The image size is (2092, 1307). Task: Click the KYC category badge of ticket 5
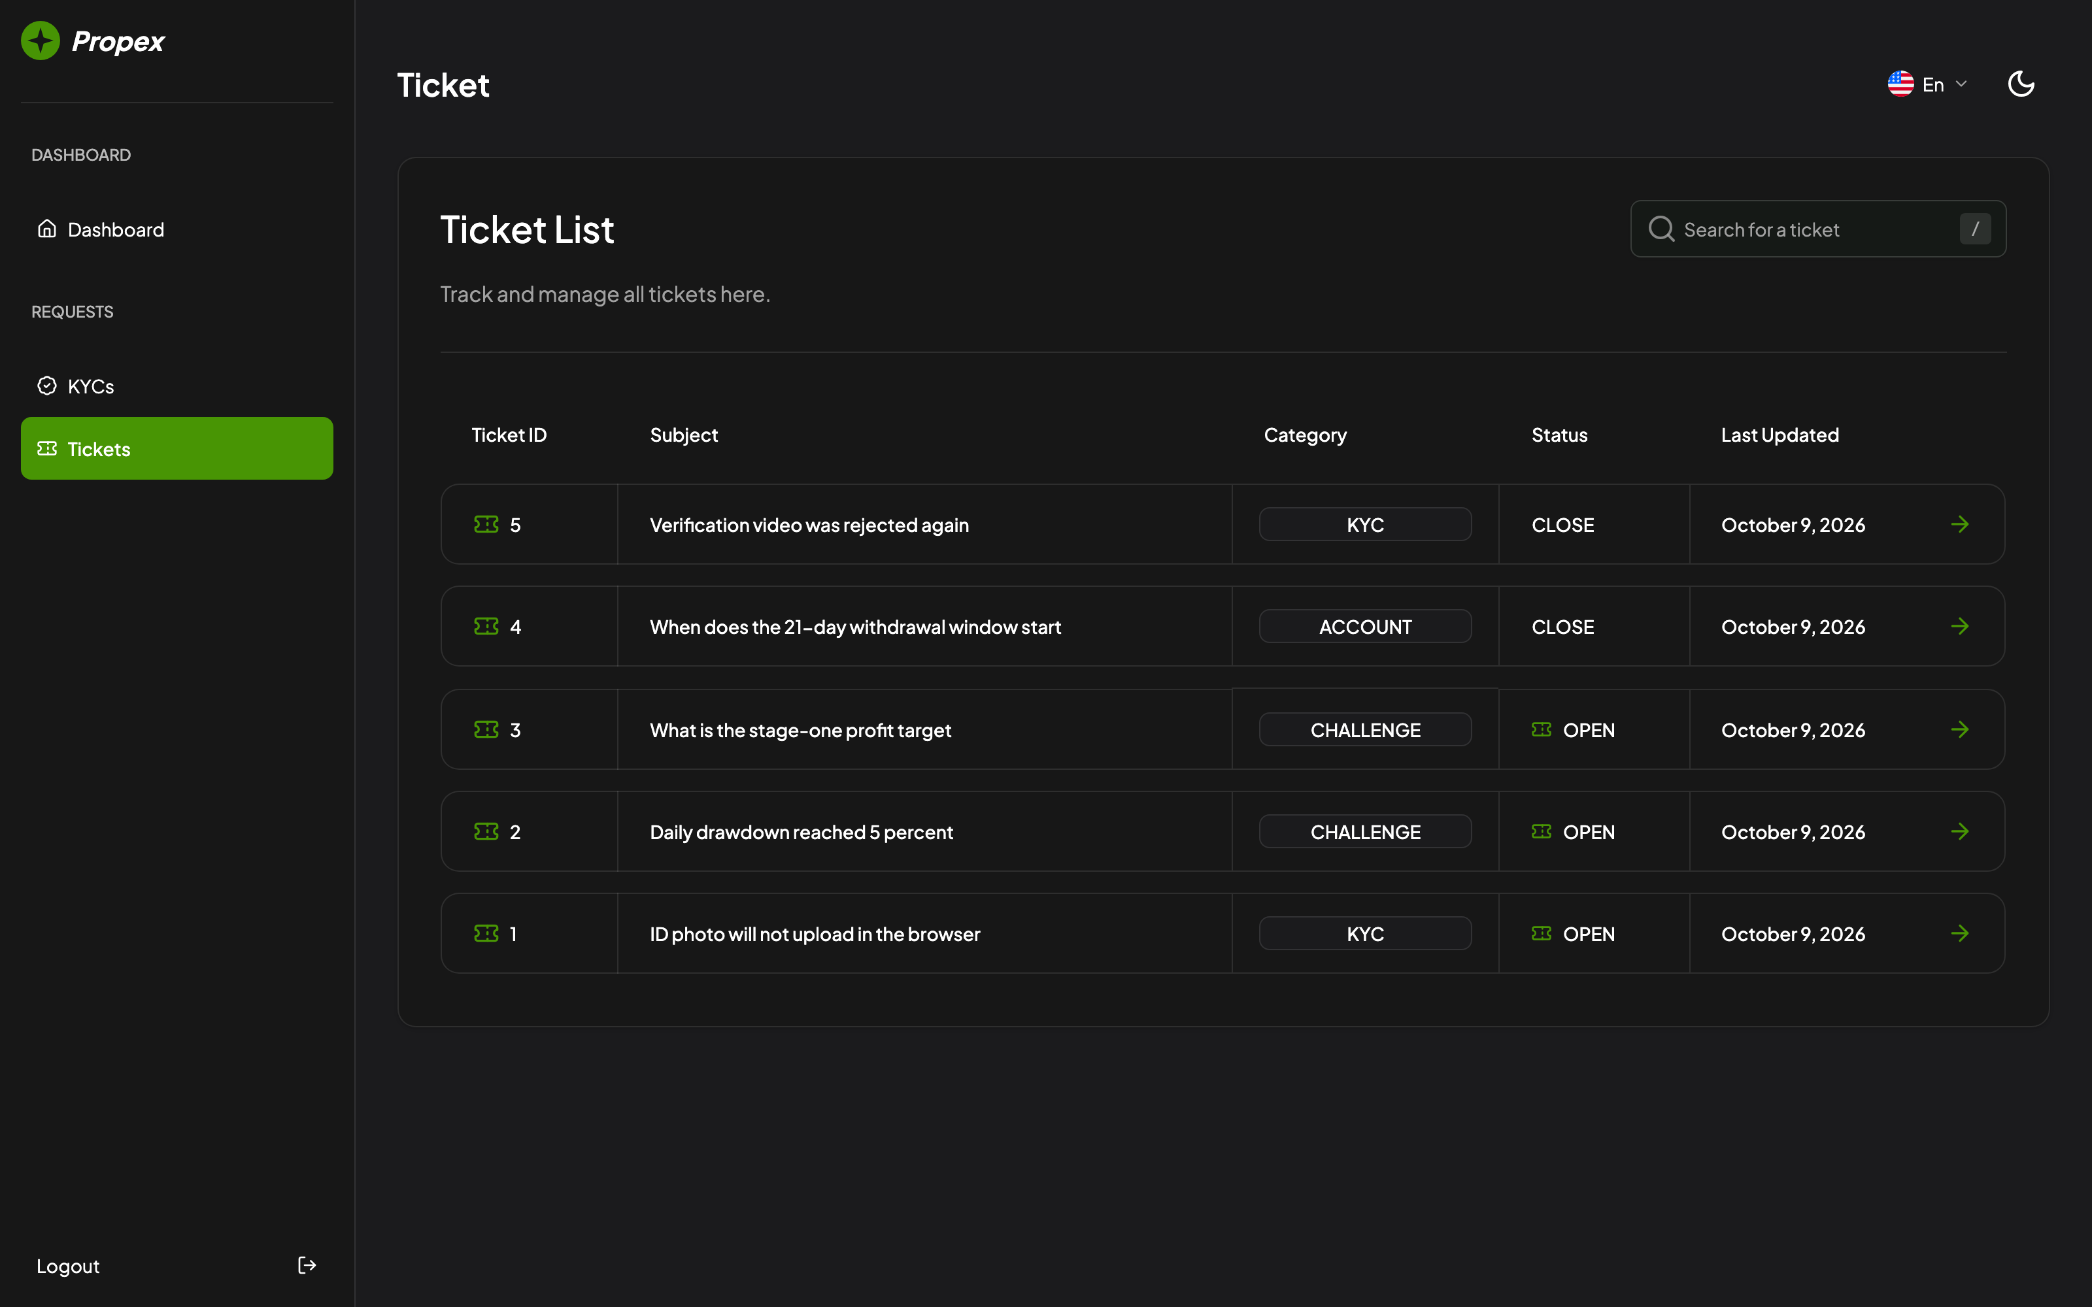pos(1365,525)
